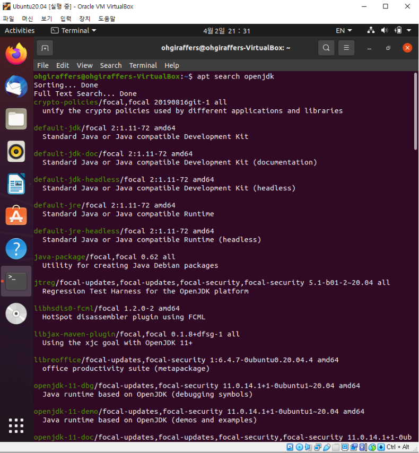Click the 'crypto-policies' package name

(x=66, y=102)
